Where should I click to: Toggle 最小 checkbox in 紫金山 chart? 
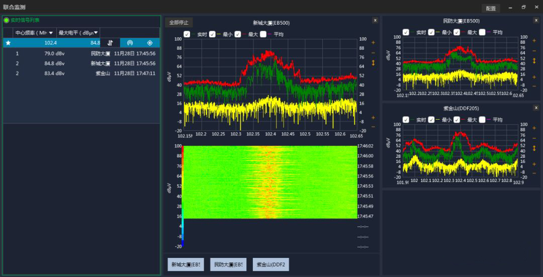point(431,120)
